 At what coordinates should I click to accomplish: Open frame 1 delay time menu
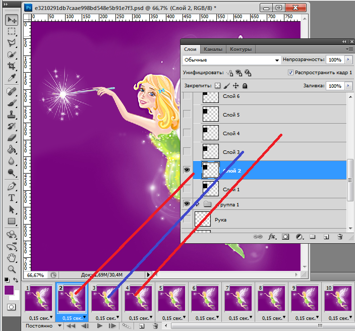click(41, 318)
